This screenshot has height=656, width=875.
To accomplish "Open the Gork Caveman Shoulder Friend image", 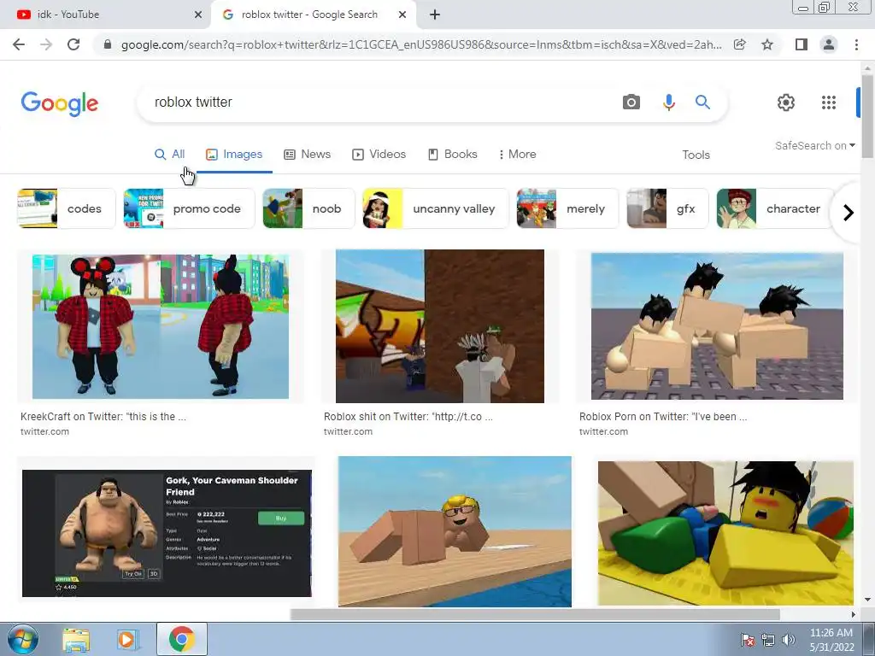I will tap(167, 533).
